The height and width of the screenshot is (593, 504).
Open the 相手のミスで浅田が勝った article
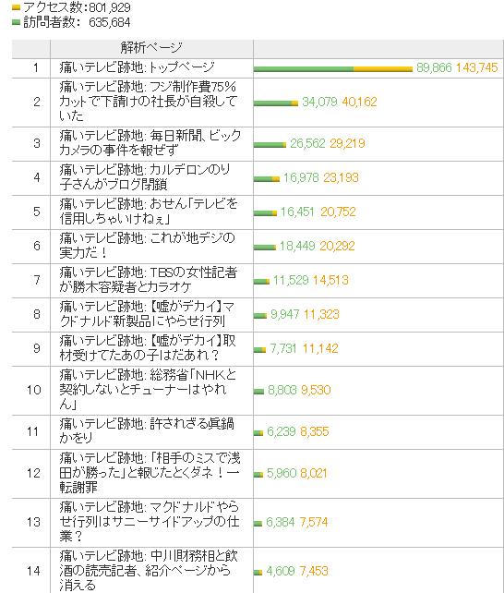click(150, 473)
